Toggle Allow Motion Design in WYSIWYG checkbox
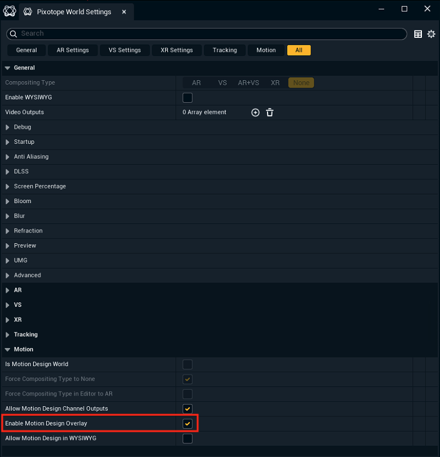 click(188, 438)
